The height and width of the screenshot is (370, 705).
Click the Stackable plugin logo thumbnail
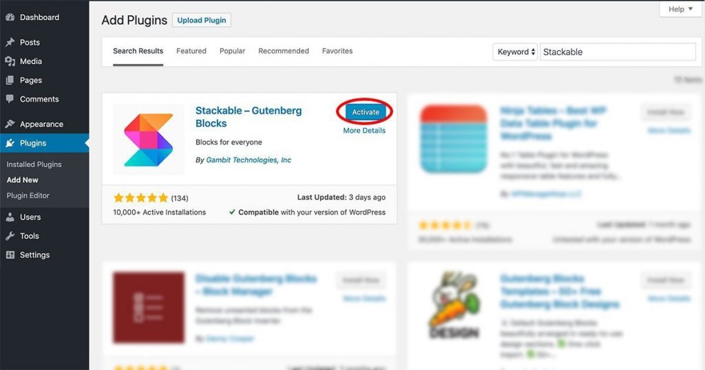click(x=149, y=140)
